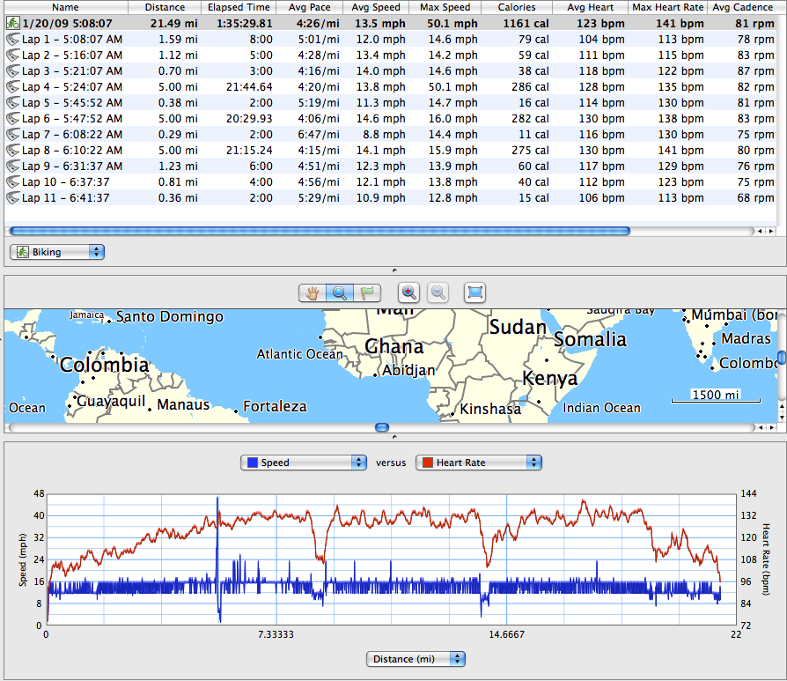Viewport: 787px width, 681px height.
Task: Click the Lap 5 row icon
Action: pyautogui.click(x=13, y=102)
